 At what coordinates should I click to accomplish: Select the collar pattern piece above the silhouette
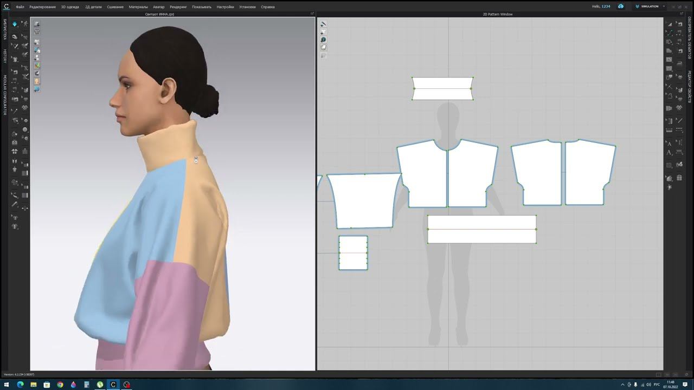click(x=442, y=88)
